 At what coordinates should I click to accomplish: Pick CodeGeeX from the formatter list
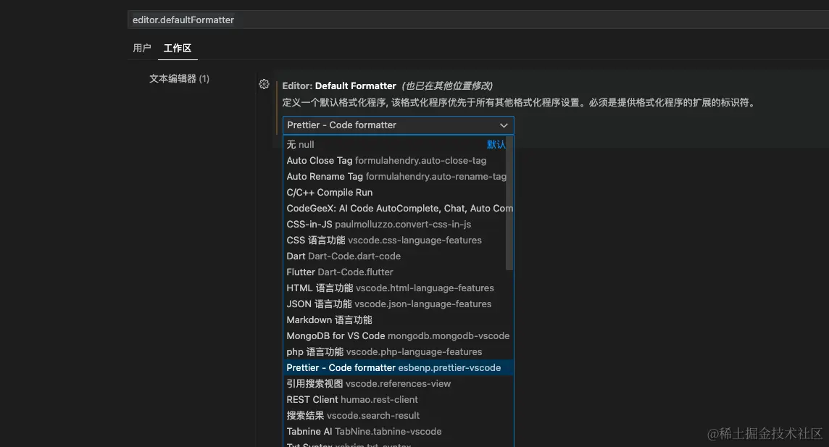[x=362, y=208]
